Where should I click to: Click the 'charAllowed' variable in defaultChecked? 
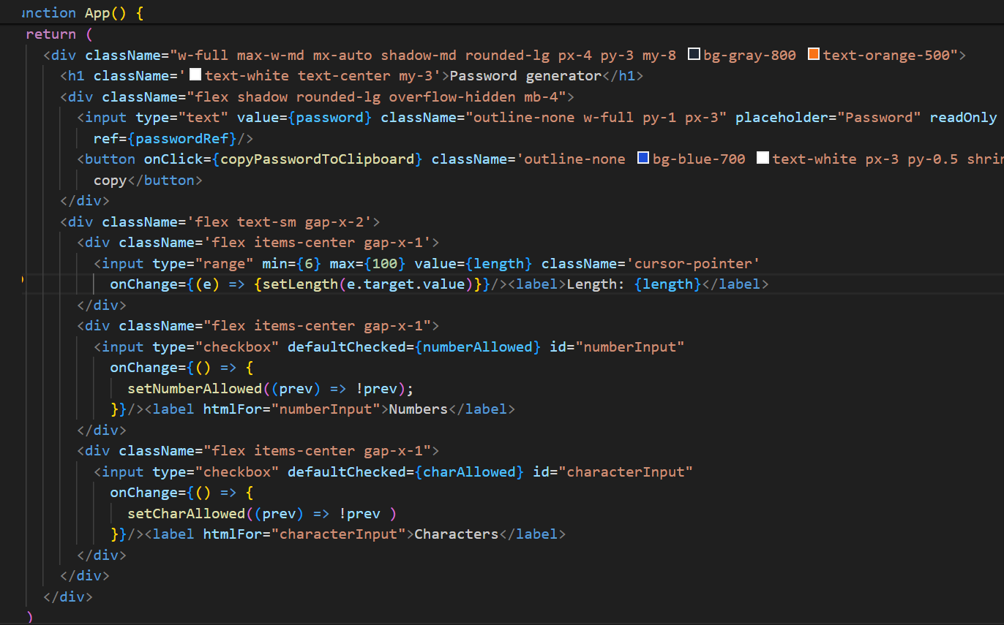[469, 471]
